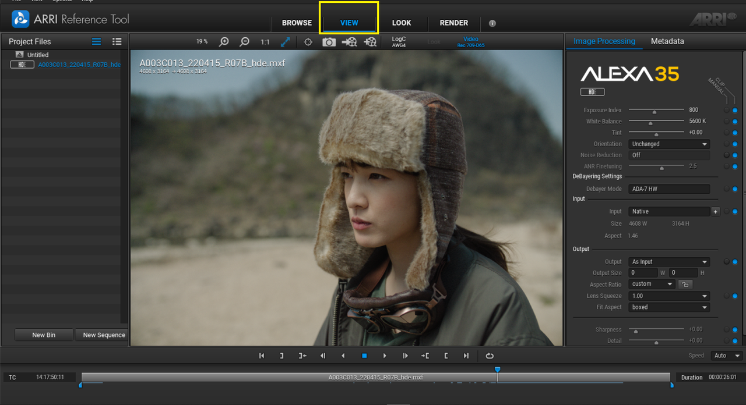Click the camera snapshot icon

tap(329, 42)
